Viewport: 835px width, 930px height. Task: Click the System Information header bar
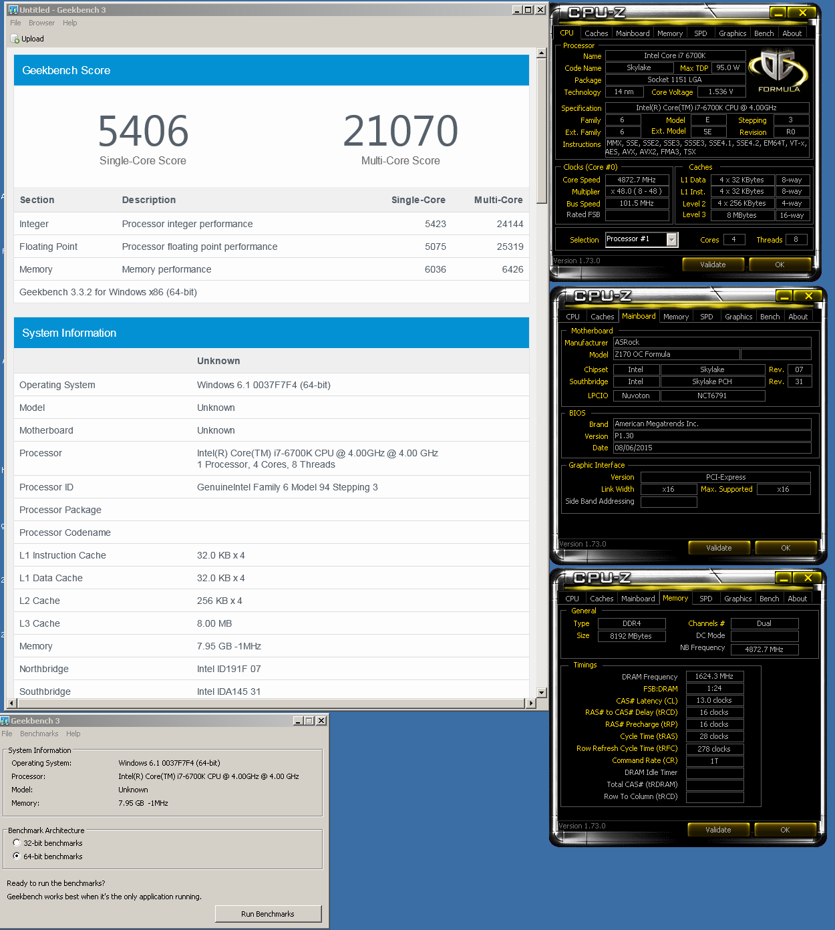pyautogui.click(x=271, y=333)
